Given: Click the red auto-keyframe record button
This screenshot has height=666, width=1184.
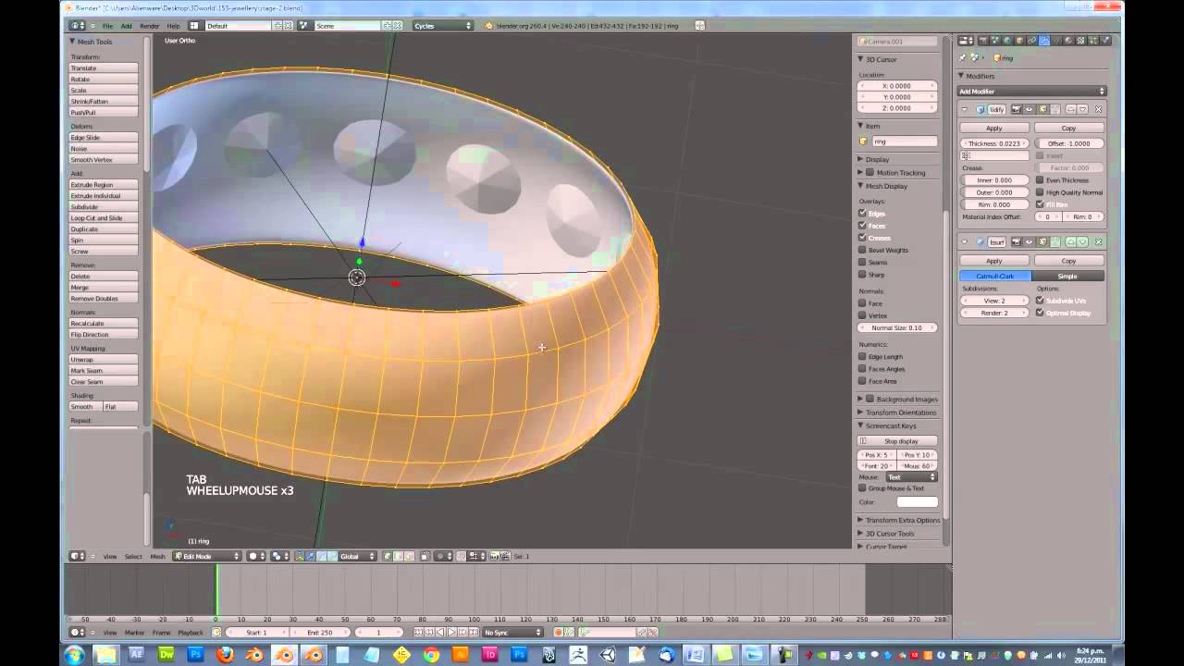Looking at the screenshot, I should point(559,633).
